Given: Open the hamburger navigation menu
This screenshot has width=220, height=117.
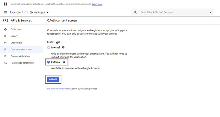Looking at the screenshot, I should tap(5, 12).
